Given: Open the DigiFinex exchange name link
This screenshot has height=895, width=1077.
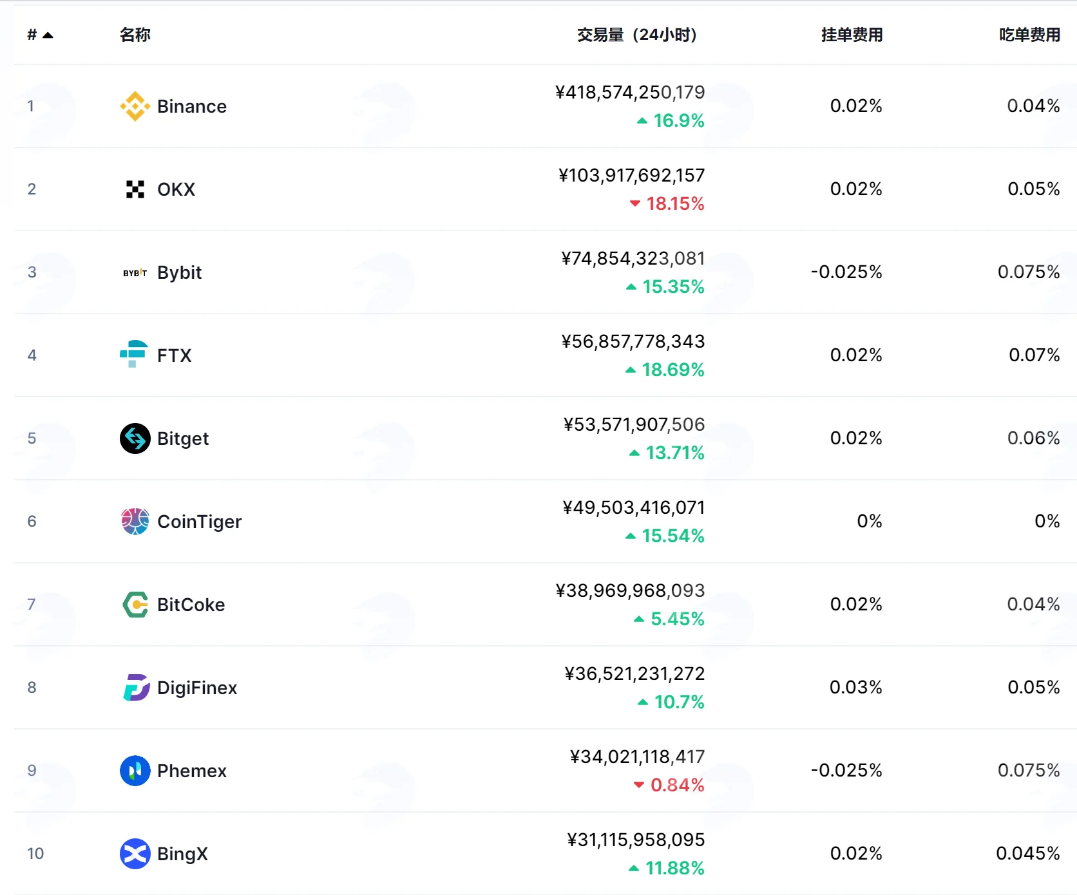Looking at the screenshot, I should tap(197, 688).
